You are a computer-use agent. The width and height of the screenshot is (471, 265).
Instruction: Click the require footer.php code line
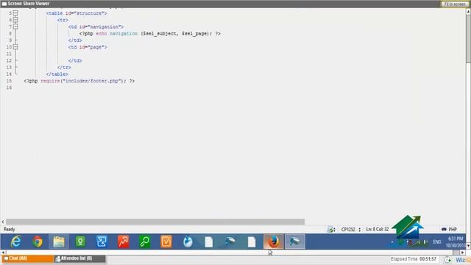[x=79, y=81]
